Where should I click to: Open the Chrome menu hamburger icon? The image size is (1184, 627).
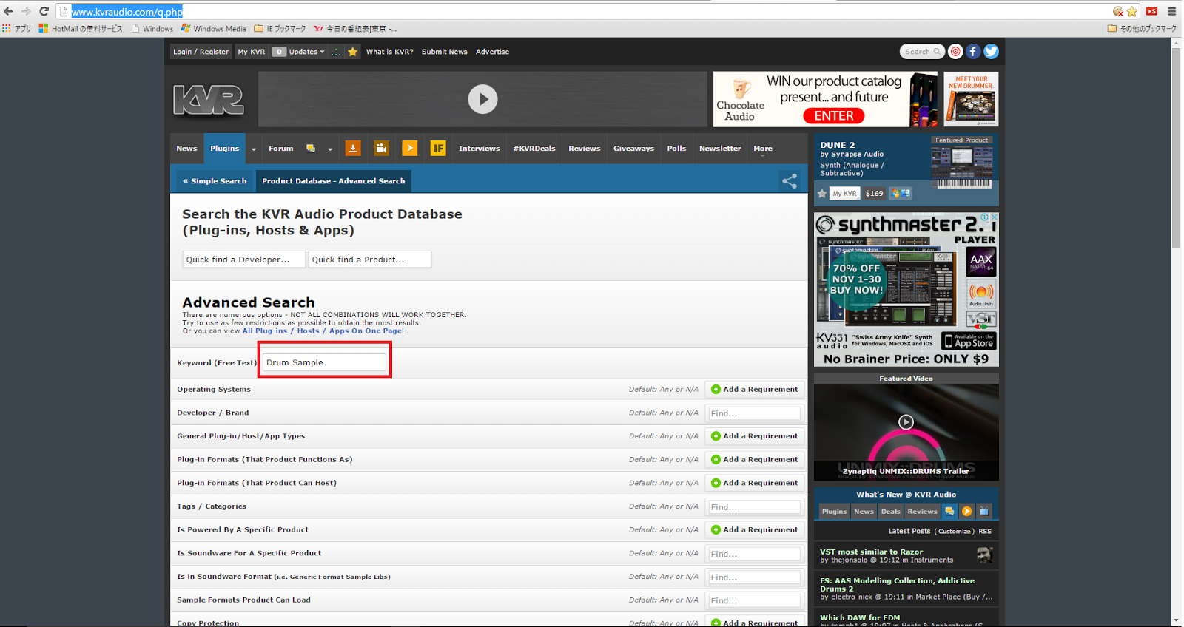(x=1172, y=11)
